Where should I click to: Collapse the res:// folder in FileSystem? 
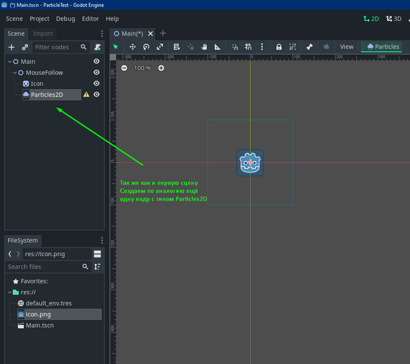tap(10, 292)
